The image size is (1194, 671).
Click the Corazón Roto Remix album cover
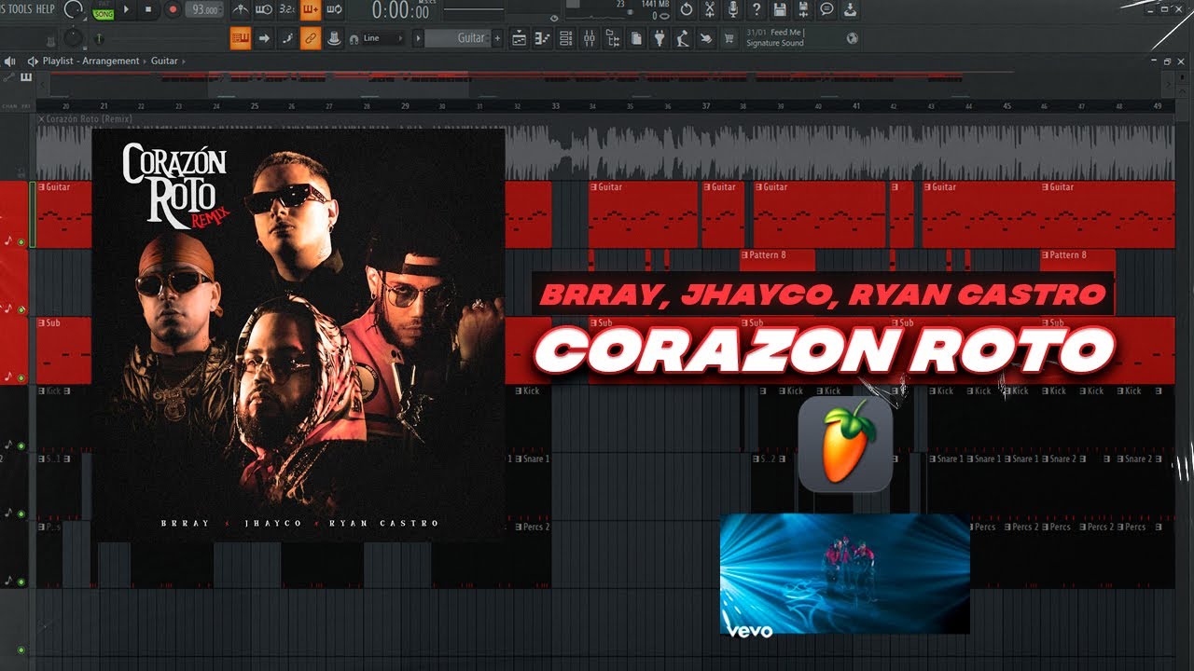pos(298,334)
